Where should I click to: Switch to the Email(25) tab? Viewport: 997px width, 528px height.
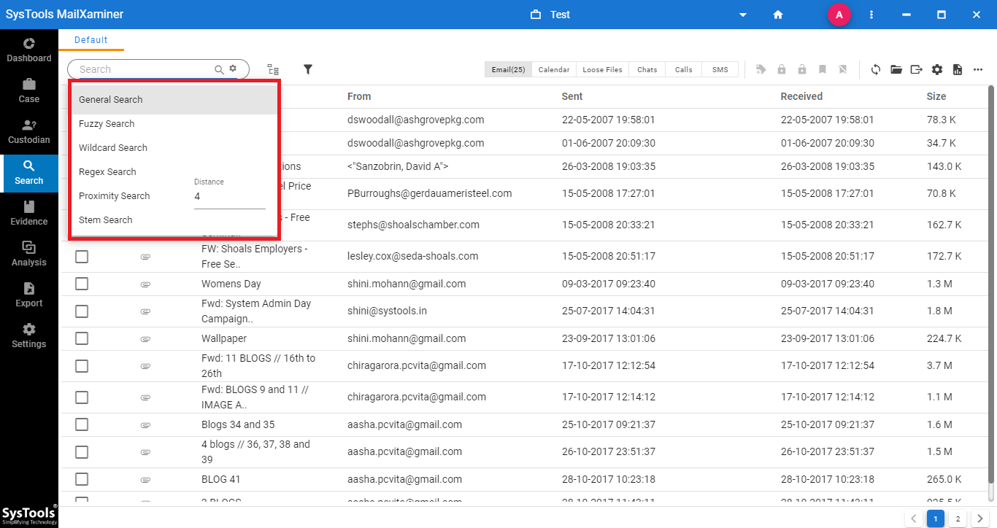508,69
